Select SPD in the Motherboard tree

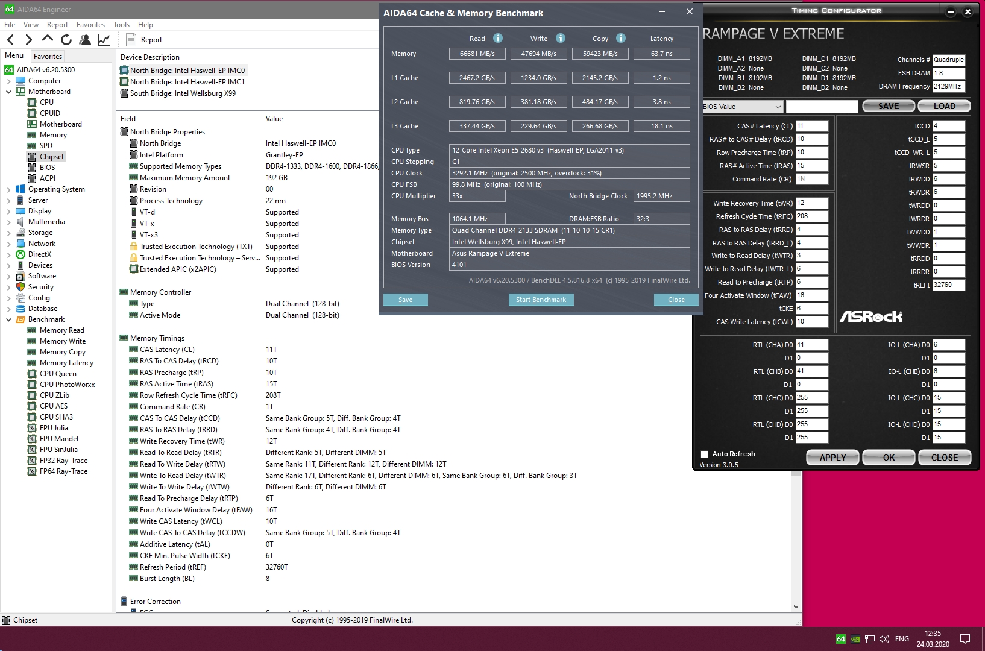tap(46, 146)
